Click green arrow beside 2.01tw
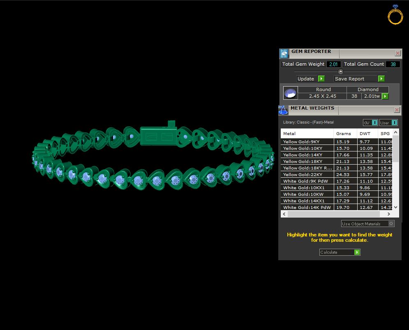This screenshot has height=330, width=409. pyautogui.click(x=385, y=96)
